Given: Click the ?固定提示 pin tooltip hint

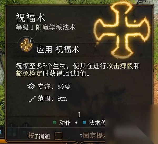Looking at the screenshot, I should (x=93, y=136).
